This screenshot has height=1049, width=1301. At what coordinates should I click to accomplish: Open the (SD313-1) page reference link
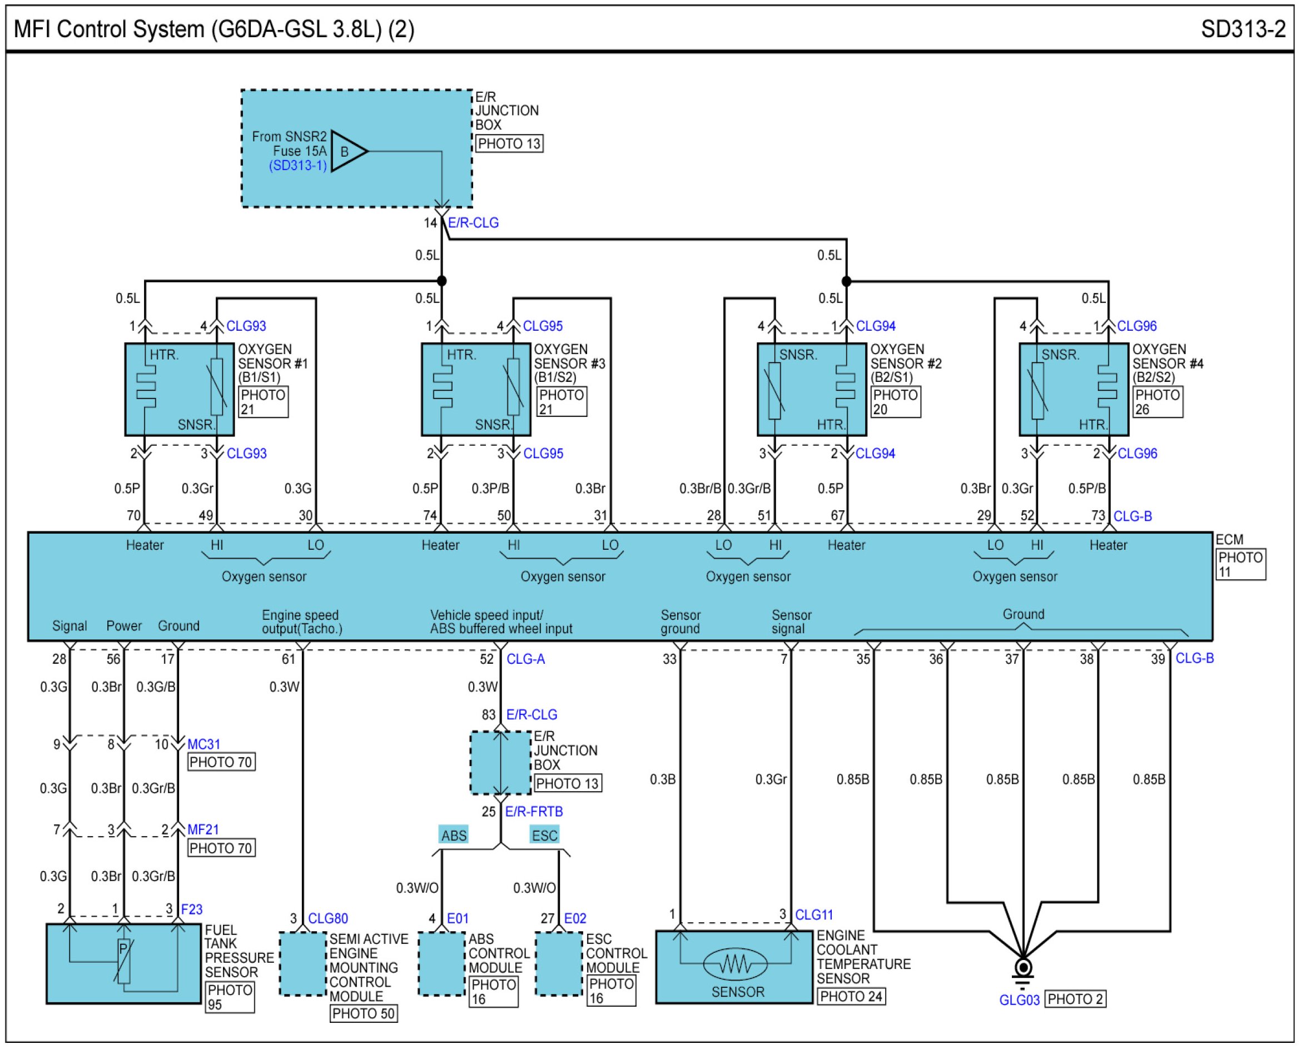tap(298, 166)
